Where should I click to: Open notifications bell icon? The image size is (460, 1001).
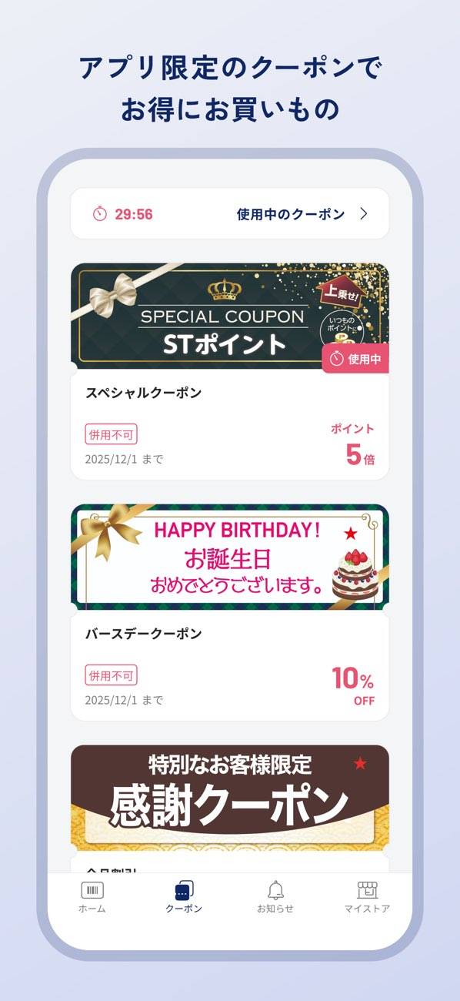pos(275,890)
